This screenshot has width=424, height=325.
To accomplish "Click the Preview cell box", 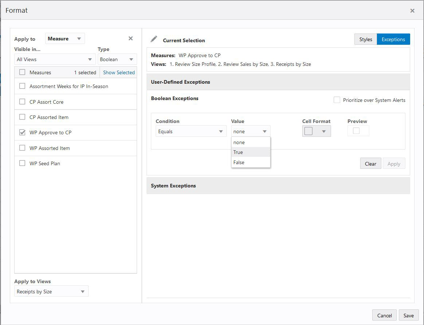I will coord(358,131).
